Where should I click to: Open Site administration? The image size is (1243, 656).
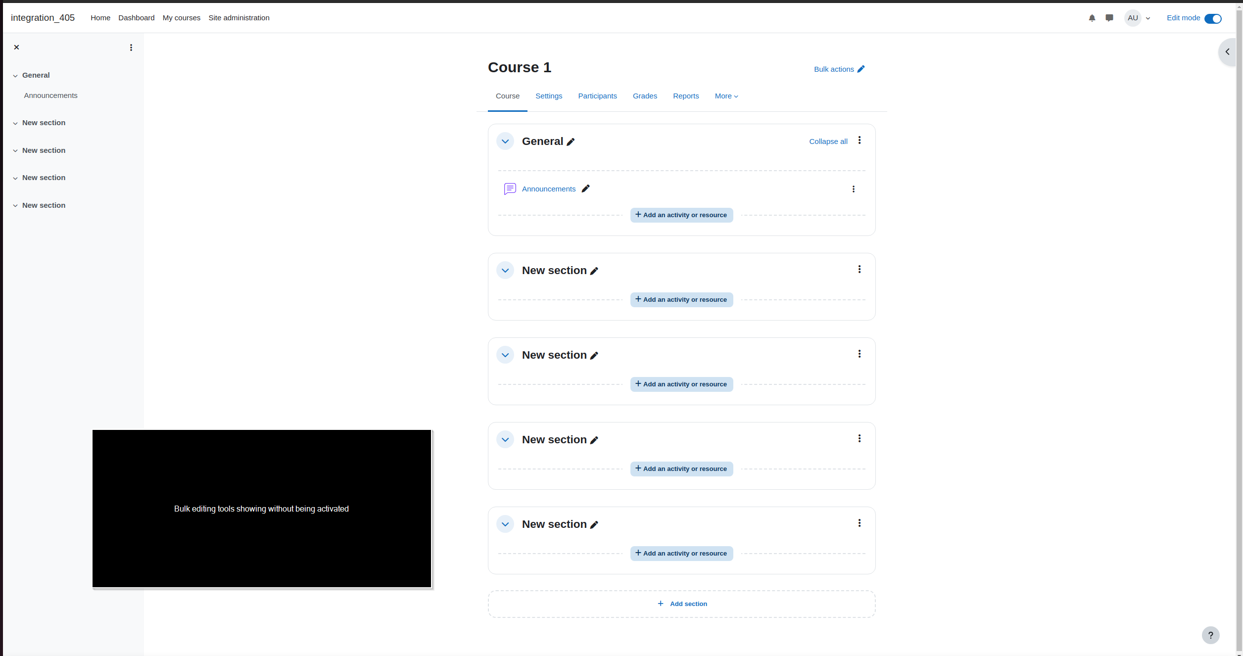click(239, 18)
